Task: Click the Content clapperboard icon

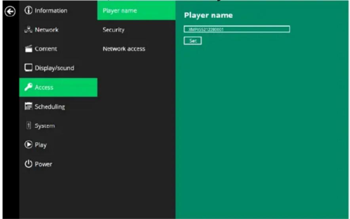Action: coord(29,49)
